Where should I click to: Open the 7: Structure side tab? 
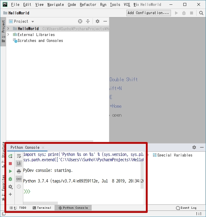point(3,154)
